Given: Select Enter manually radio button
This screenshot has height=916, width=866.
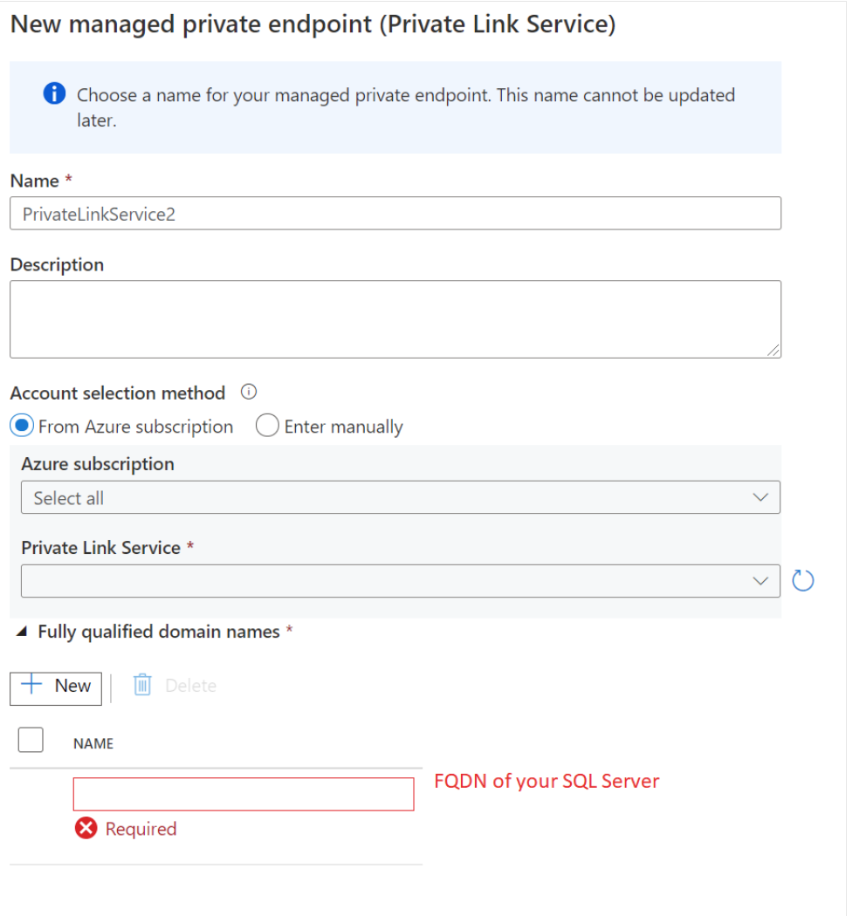Looking at the screenshot, I should tap(267, 426).
